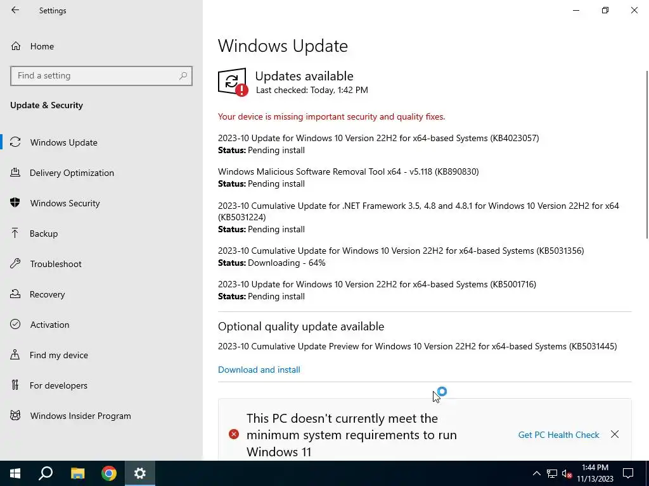Click the 'Downloading - 64%' status text
649x486 pixels.
286,263
